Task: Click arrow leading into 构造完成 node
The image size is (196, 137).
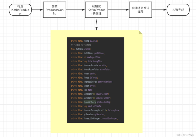Action: (x=159, y=10)
